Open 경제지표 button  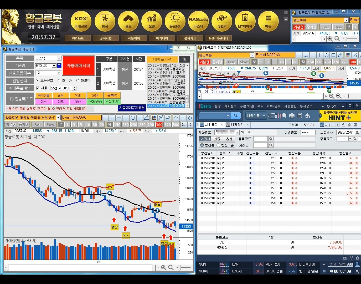point(190,38)
